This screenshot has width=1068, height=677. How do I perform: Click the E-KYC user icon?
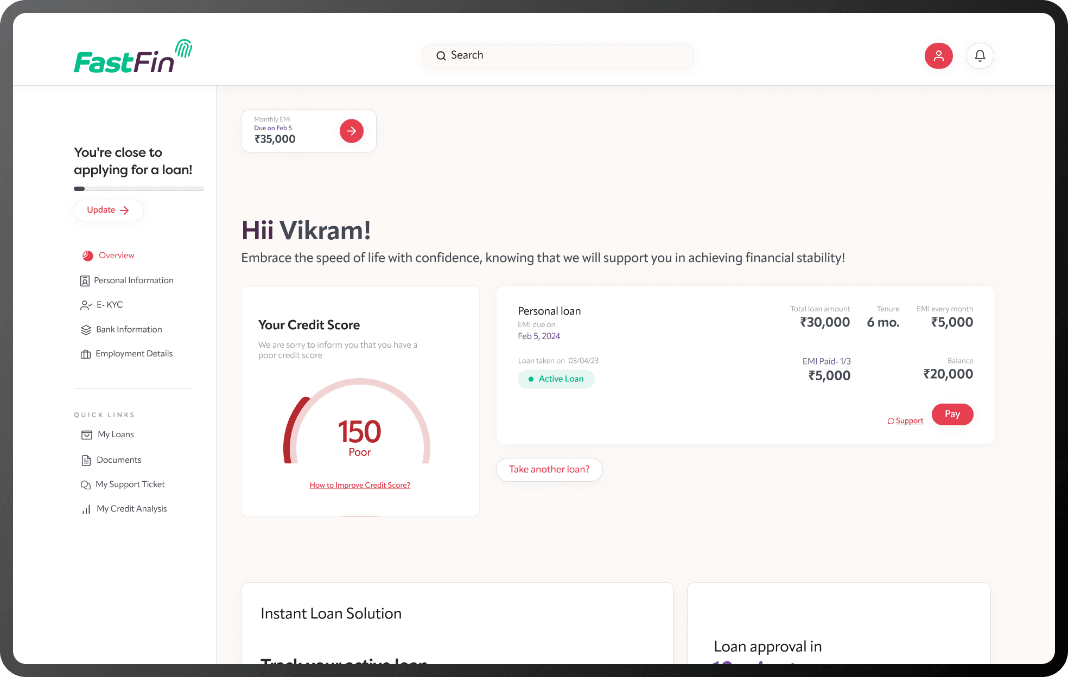(86, 305)
